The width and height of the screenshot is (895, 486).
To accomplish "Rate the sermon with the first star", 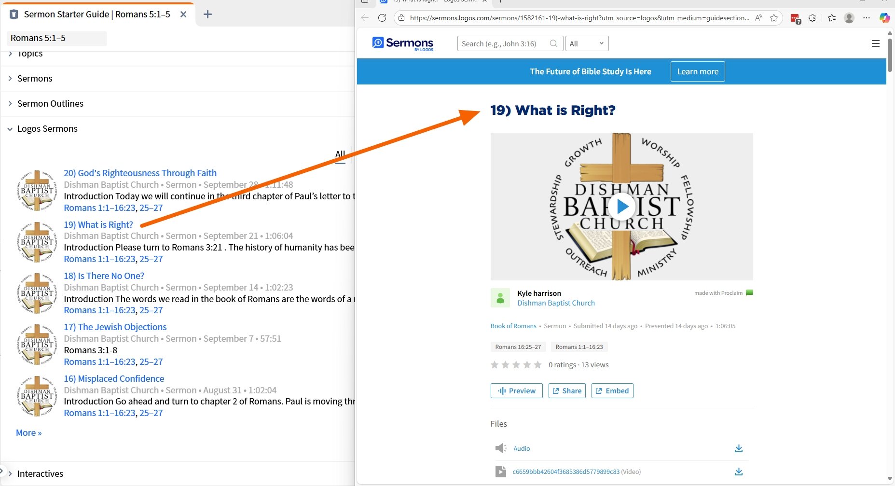I will click(494, 365).
